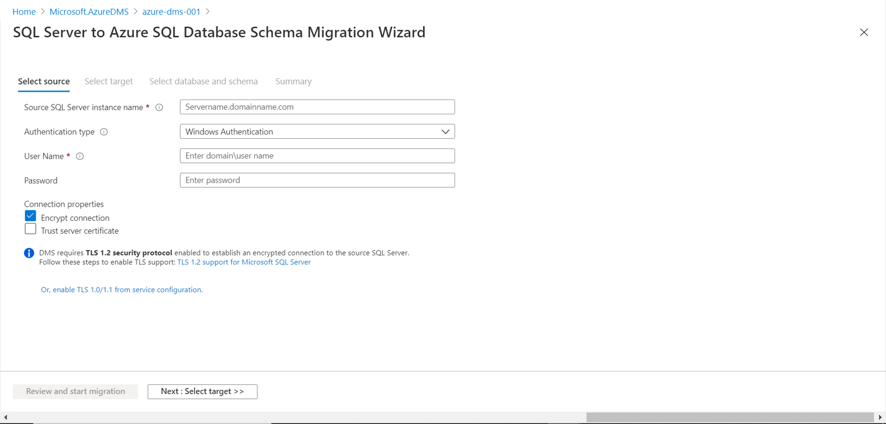Click the info icon beside User Name

80,156
